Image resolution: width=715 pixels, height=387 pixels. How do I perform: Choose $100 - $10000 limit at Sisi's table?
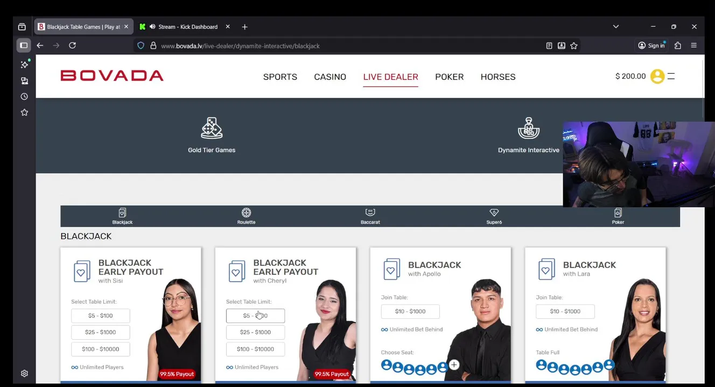tap(101, 349)
